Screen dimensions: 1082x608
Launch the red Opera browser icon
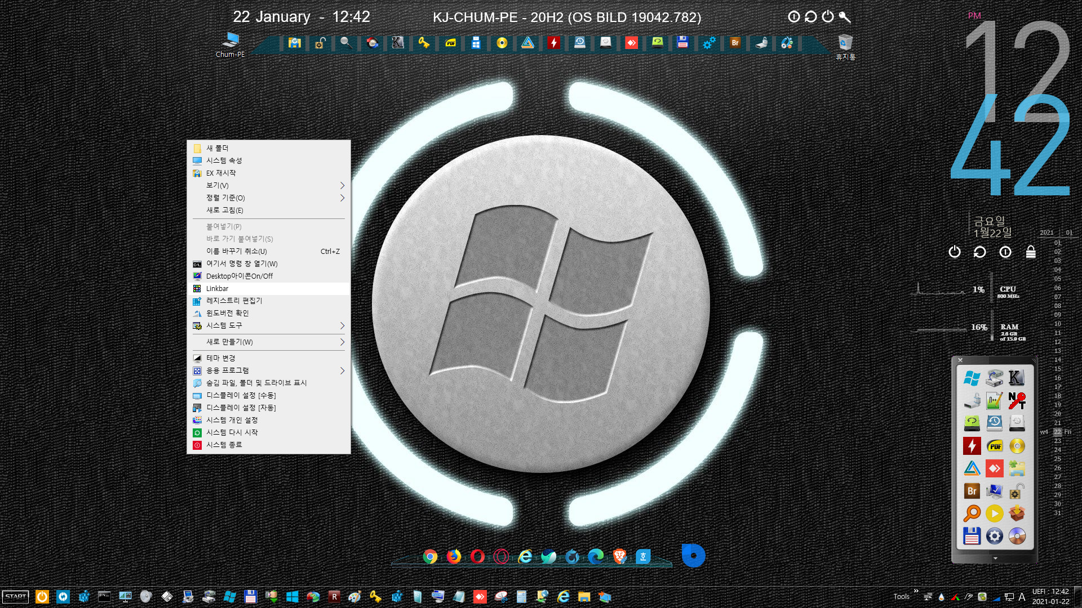coord(477,556)
